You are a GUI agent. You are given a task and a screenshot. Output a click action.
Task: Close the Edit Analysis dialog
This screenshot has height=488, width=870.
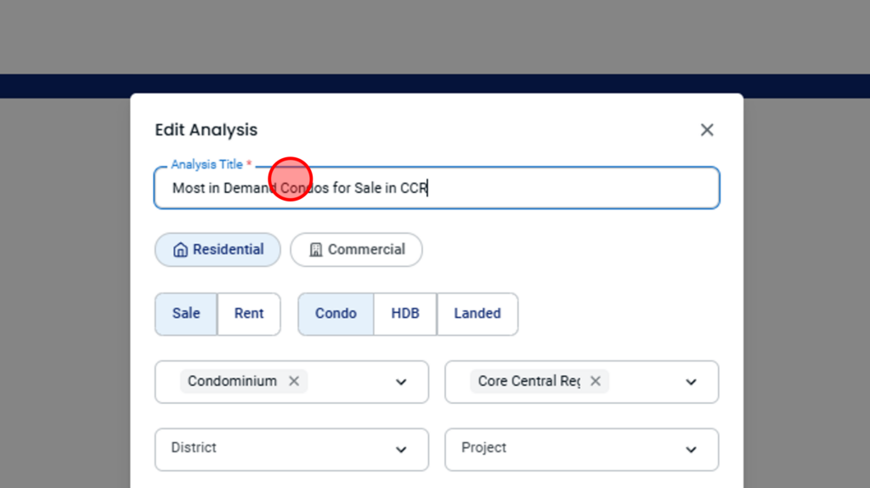tap(706, 130)
